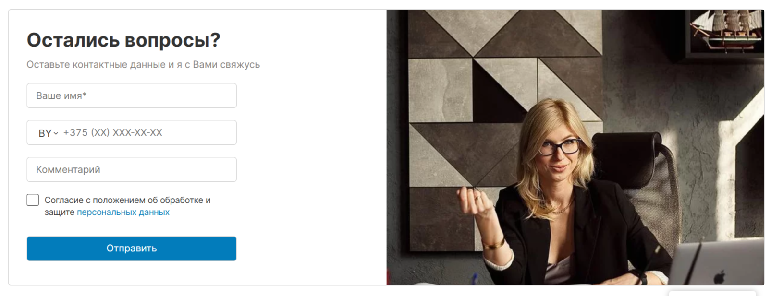The width and height of the screenshot is (771, 296).
Task: Submit the form with the "Отправить" button
Action: (132, 249)
